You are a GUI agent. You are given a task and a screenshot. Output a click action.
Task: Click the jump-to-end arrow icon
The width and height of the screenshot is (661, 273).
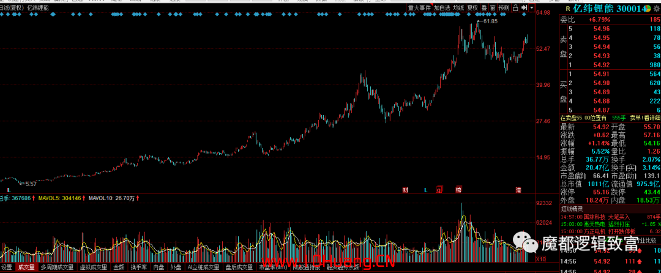[524, 8]
